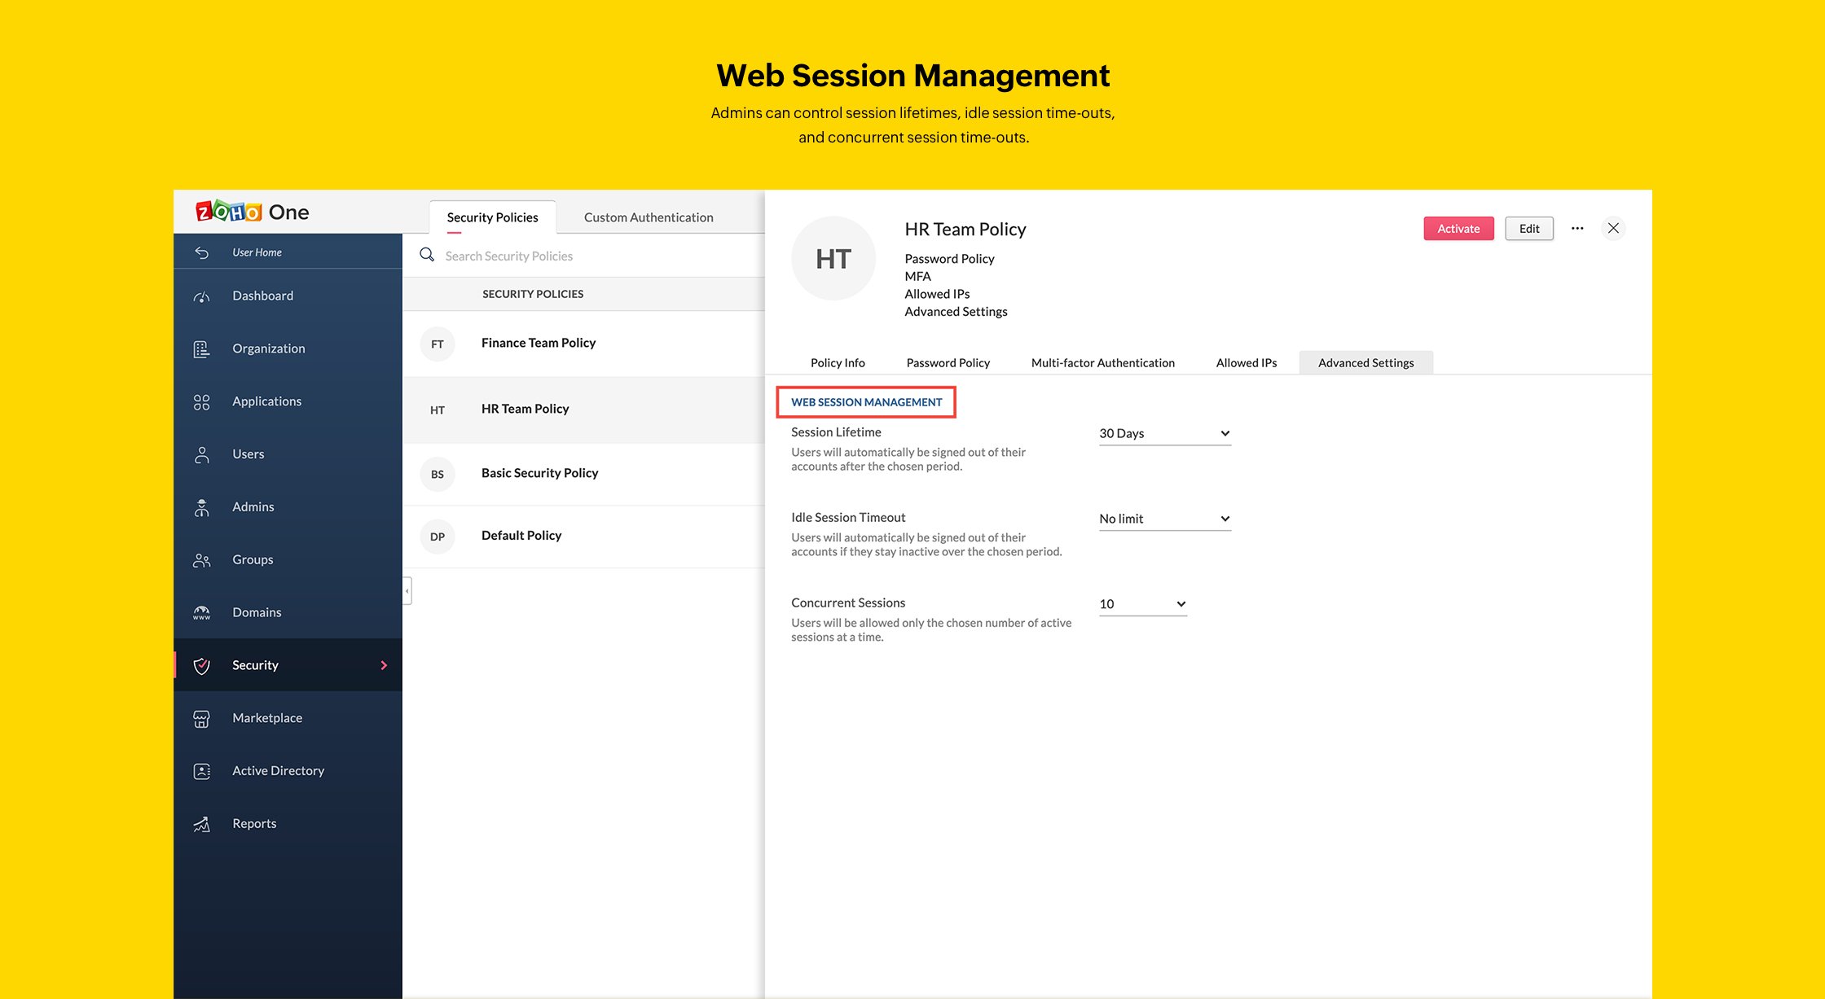
Task: Switch to the Multi-factor Authentication tab
Action: [x=1102, y=361]
